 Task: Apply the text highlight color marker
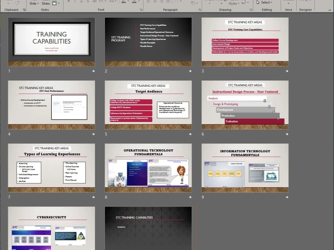(124, 1)
